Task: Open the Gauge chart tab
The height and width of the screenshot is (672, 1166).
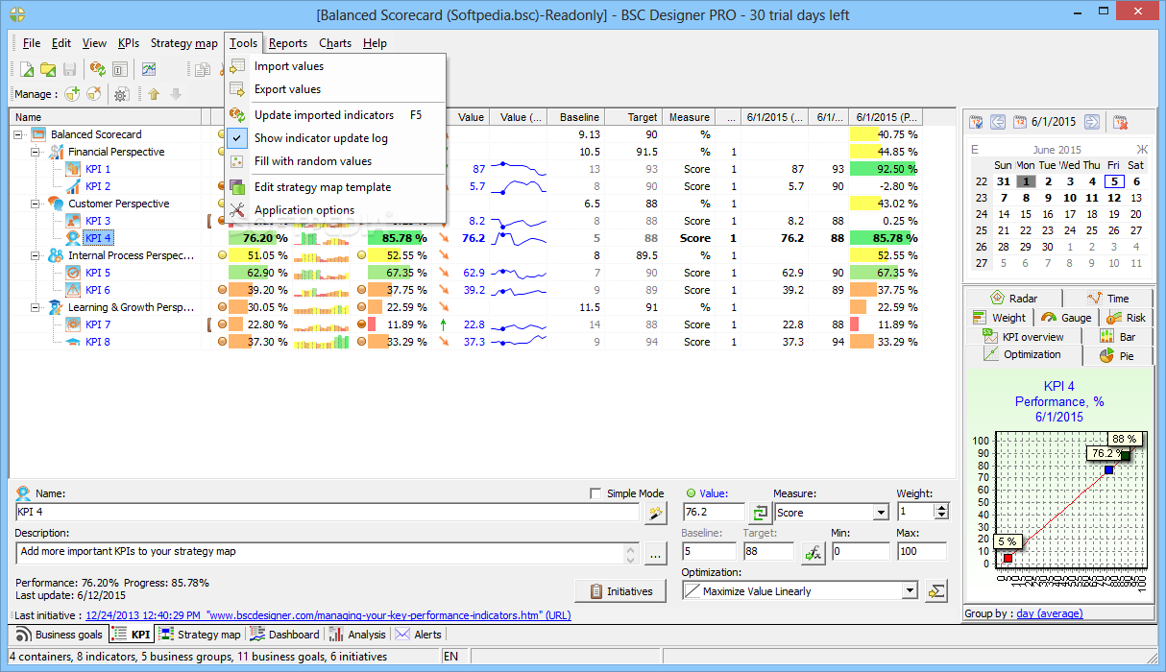Action: tap(1067, 318)
